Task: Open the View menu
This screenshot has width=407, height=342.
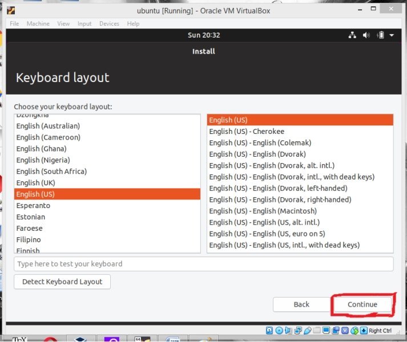Action: 63,23
